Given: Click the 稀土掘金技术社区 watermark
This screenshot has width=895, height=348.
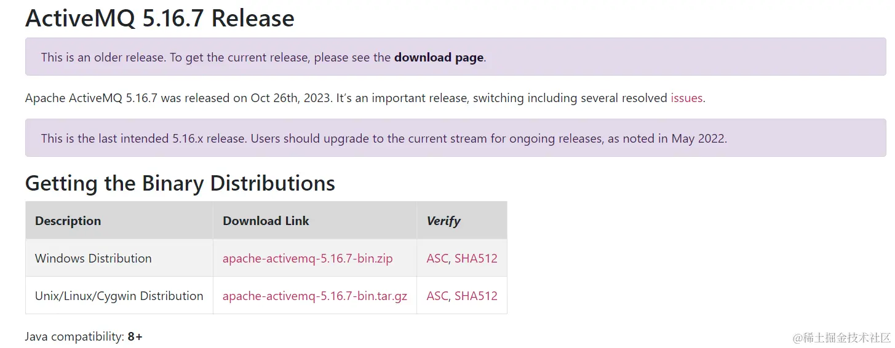Looking at the screenshot, I should tap(841, 338).
